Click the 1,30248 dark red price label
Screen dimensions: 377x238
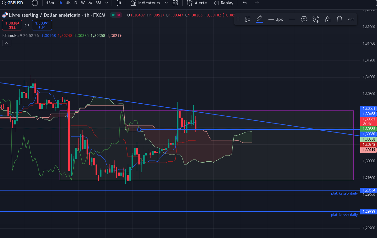[368, 145]
